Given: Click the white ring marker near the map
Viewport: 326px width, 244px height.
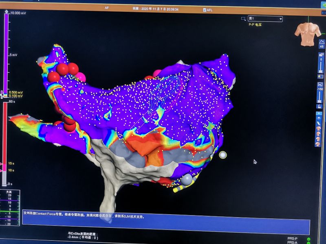Looking at the screenshot, I should 222,155.
